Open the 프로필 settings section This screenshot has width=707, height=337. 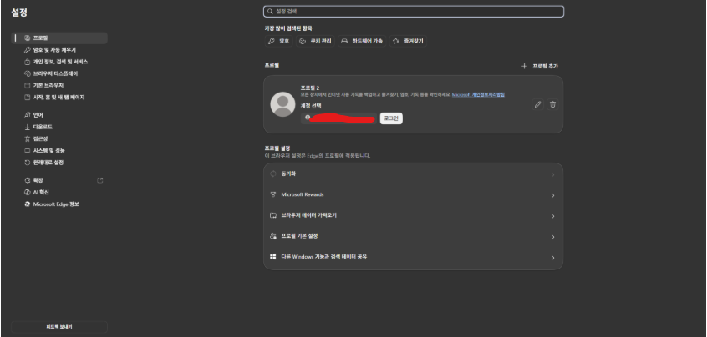[59, 38]
